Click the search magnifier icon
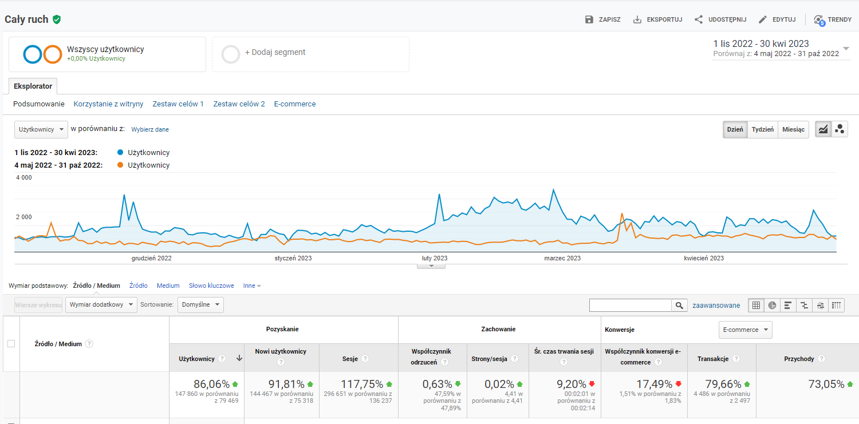This screenshot has width=859, height=424. [679, 306]
